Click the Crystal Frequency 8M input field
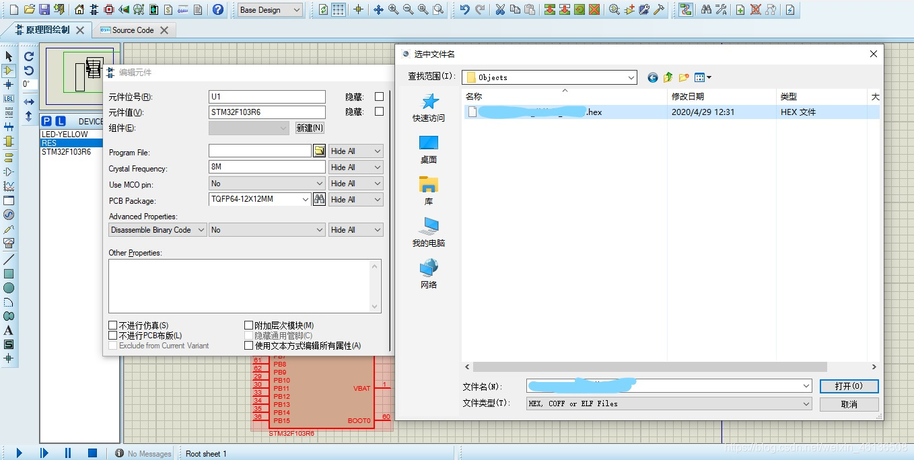Viewport: 914px width, 460px height. [267, 167]
